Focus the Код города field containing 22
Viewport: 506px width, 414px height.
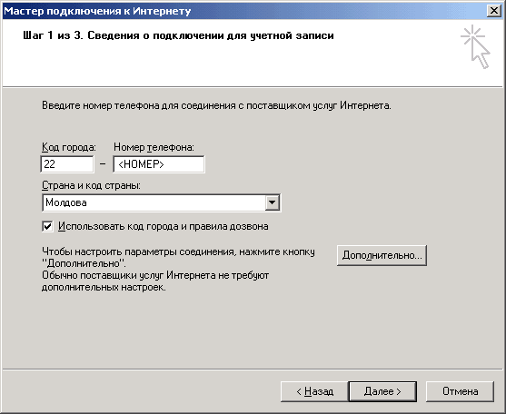tap(67, 164)
